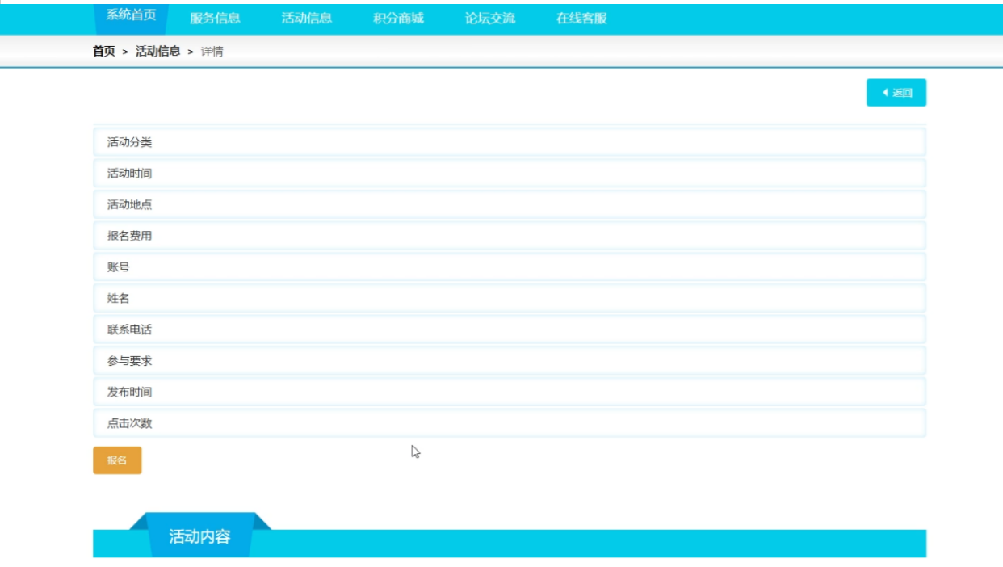Click the 首页 breadcrumb link
This screenshot has height=567, width=1003.
pyautogui.click(x=104, y=52)
